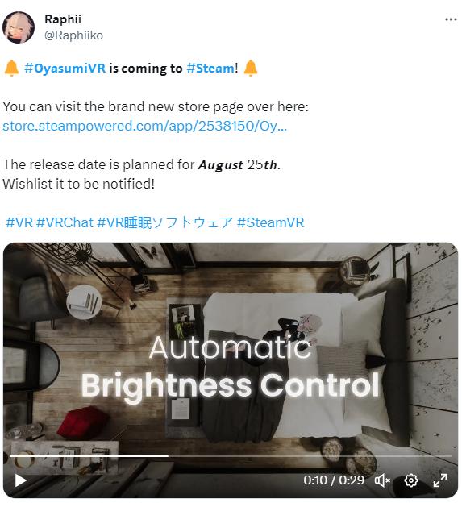Click the 0:10 / 0:29 video timestamp
This screenshot has height=507, width=462.
coord(334,480)
